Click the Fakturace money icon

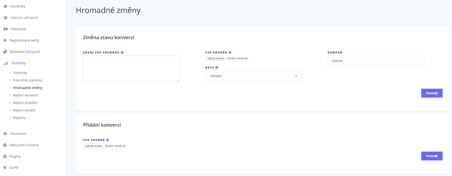pyautogui.click(x=5, y=29)
